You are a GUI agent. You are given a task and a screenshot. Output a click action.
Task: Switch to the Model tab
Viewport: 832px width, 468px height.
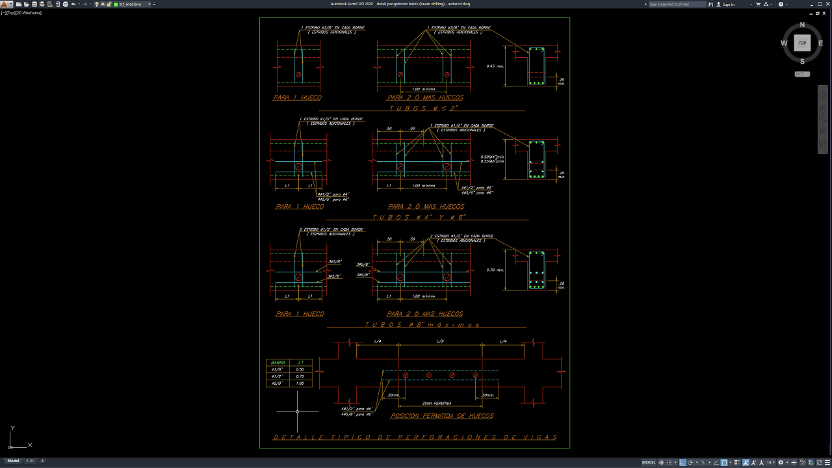click(13, 461)
